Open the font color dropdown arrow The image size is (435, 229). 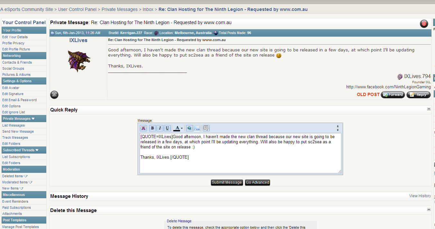point(182,128)
